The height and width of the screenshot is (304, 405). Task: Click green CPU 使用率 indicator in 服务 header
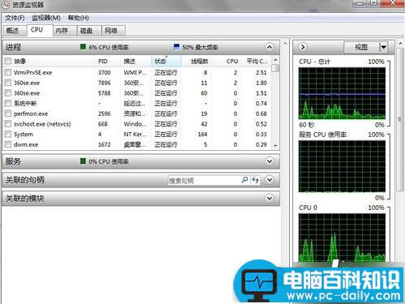[83, 161]
